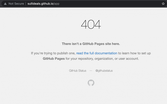The width and height of the screenshot is (167, 104).
Task: Click "for your repository, organization, or user account." text
Action: coord(102,59)
